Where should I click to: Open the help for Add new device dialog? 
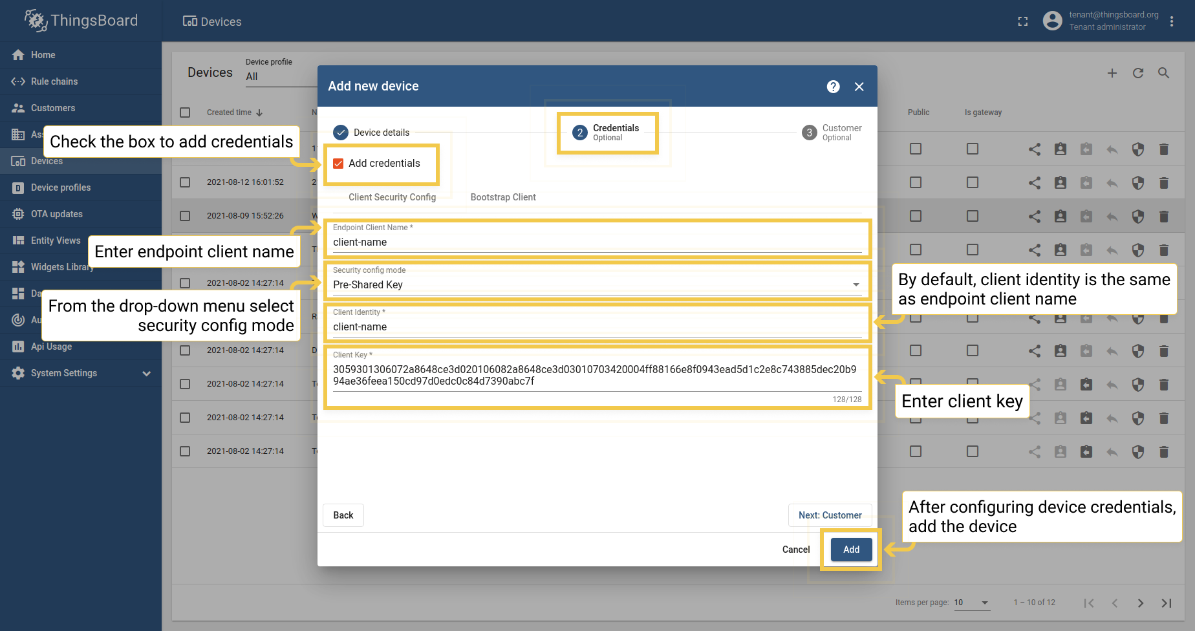(833, 86)
